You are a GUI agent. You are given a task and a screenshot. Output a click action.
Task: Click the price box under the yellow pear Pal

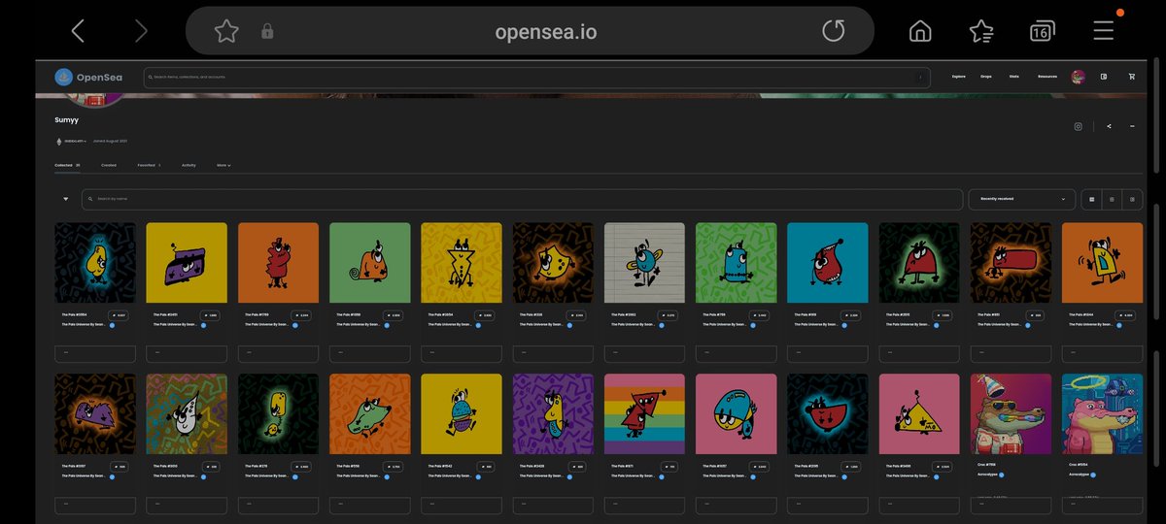pos(95,354)
